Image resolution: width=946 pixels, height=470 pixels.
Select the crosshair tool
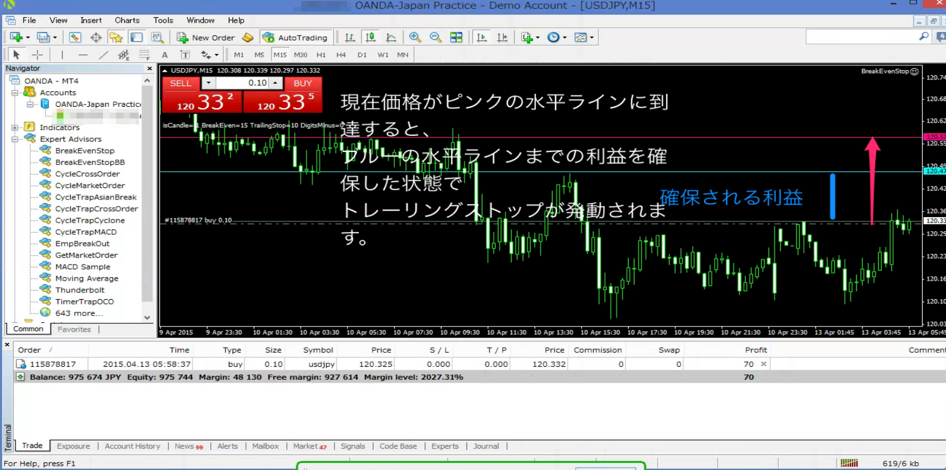[x=37, y=55]
